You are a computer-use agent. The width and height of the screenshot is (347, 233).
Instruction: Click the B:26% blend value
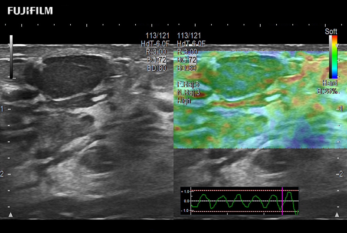327,91
